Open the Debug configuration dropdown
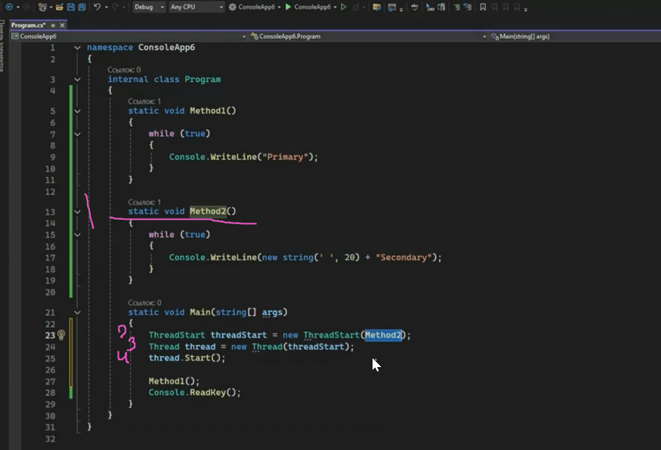Image resolution: width=661 pixels, height=450 pixels. click(x=149, y=7)
